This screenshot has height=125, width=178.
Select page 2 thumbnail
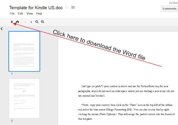(x=24, y=98)
